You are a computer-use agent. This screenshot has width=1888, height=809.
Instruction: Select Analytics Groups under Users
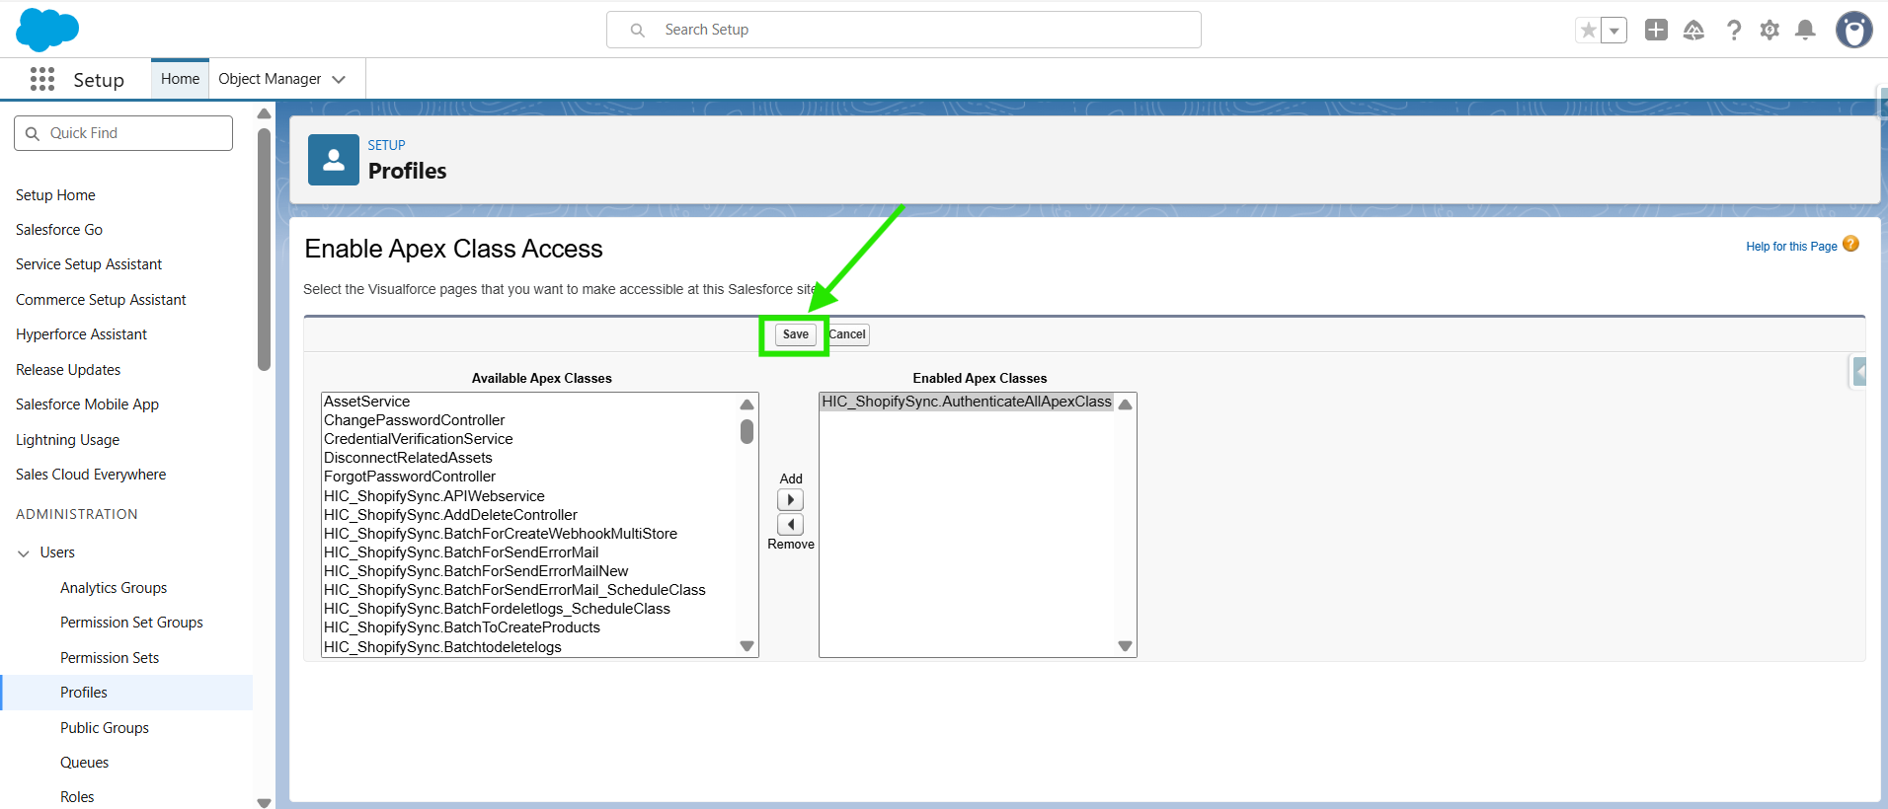click(114, 588)
